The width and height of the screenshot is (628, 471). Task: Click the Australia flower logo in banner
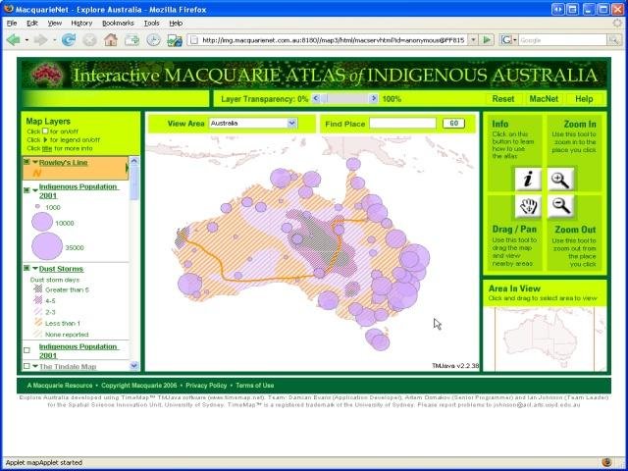tap(47, 75)
